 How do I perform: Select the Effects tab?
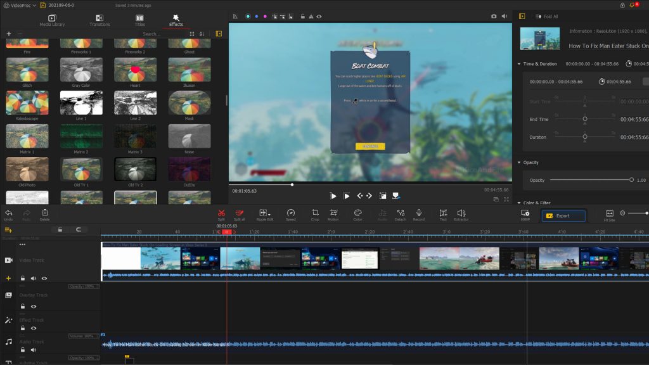(x=176, y=20)
